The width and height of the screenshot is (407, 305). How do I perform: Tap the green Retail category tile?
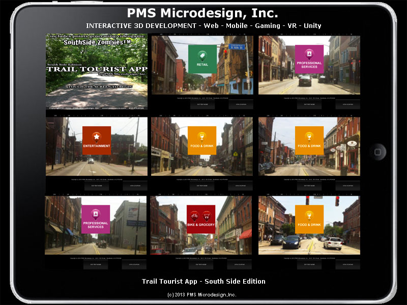pos(202,59)
